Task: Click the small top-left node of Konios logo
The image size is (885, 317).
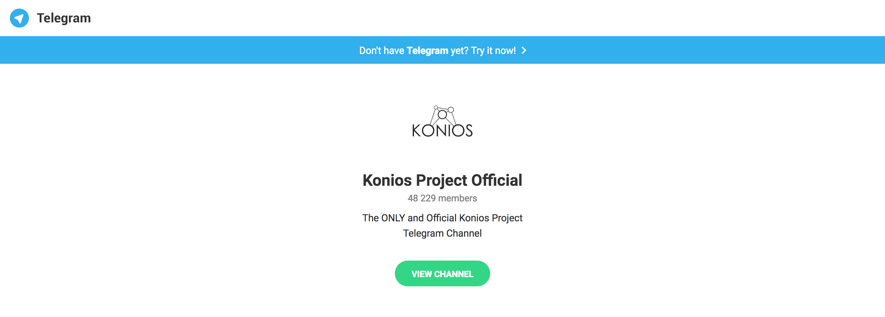Action: [436, 108]
